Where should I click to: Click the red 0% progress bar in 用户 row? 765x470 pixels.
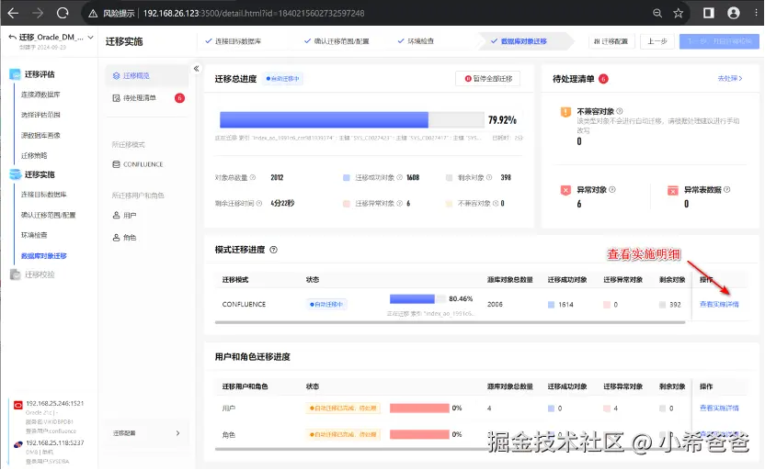point(419,408)
